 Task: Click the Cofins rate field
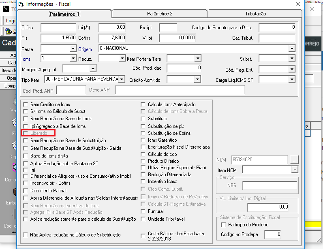tap(112, 38)
